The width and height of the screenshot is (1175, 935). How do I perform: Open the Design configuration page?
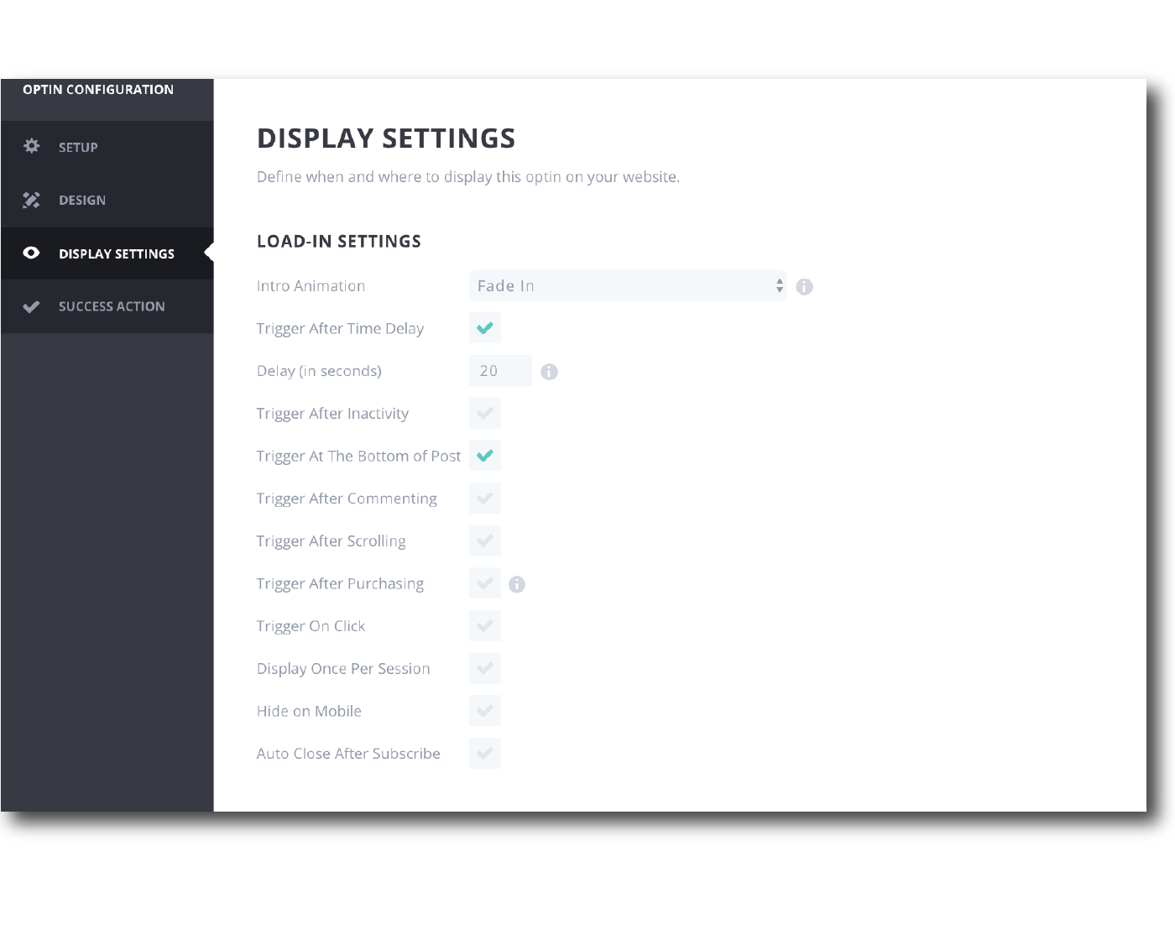point(81,200)
